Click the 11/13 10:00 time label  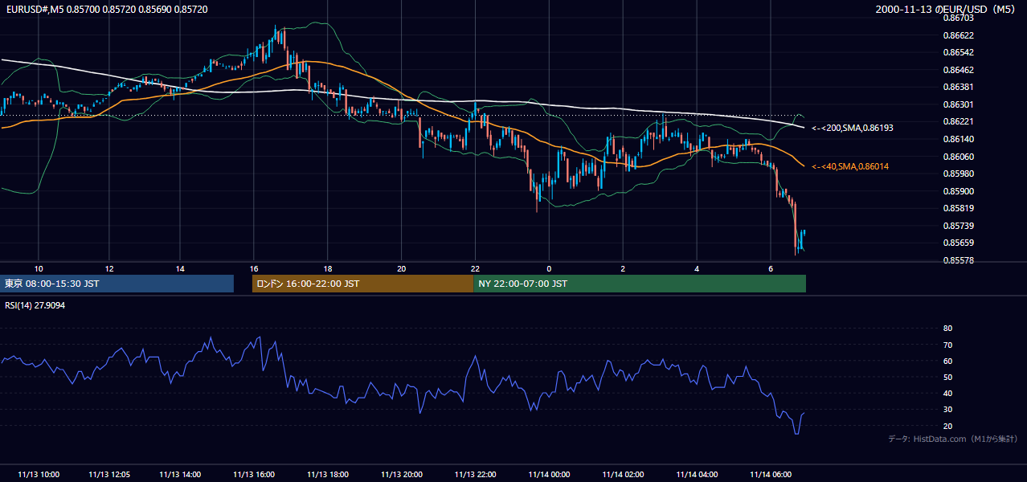[x=39, y=474]
